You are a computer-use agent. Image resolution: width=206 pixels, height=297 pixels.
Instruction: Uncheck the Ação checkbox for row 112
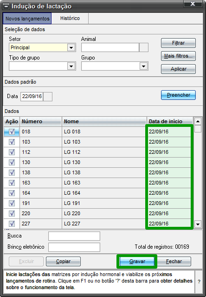coord(12,152)
